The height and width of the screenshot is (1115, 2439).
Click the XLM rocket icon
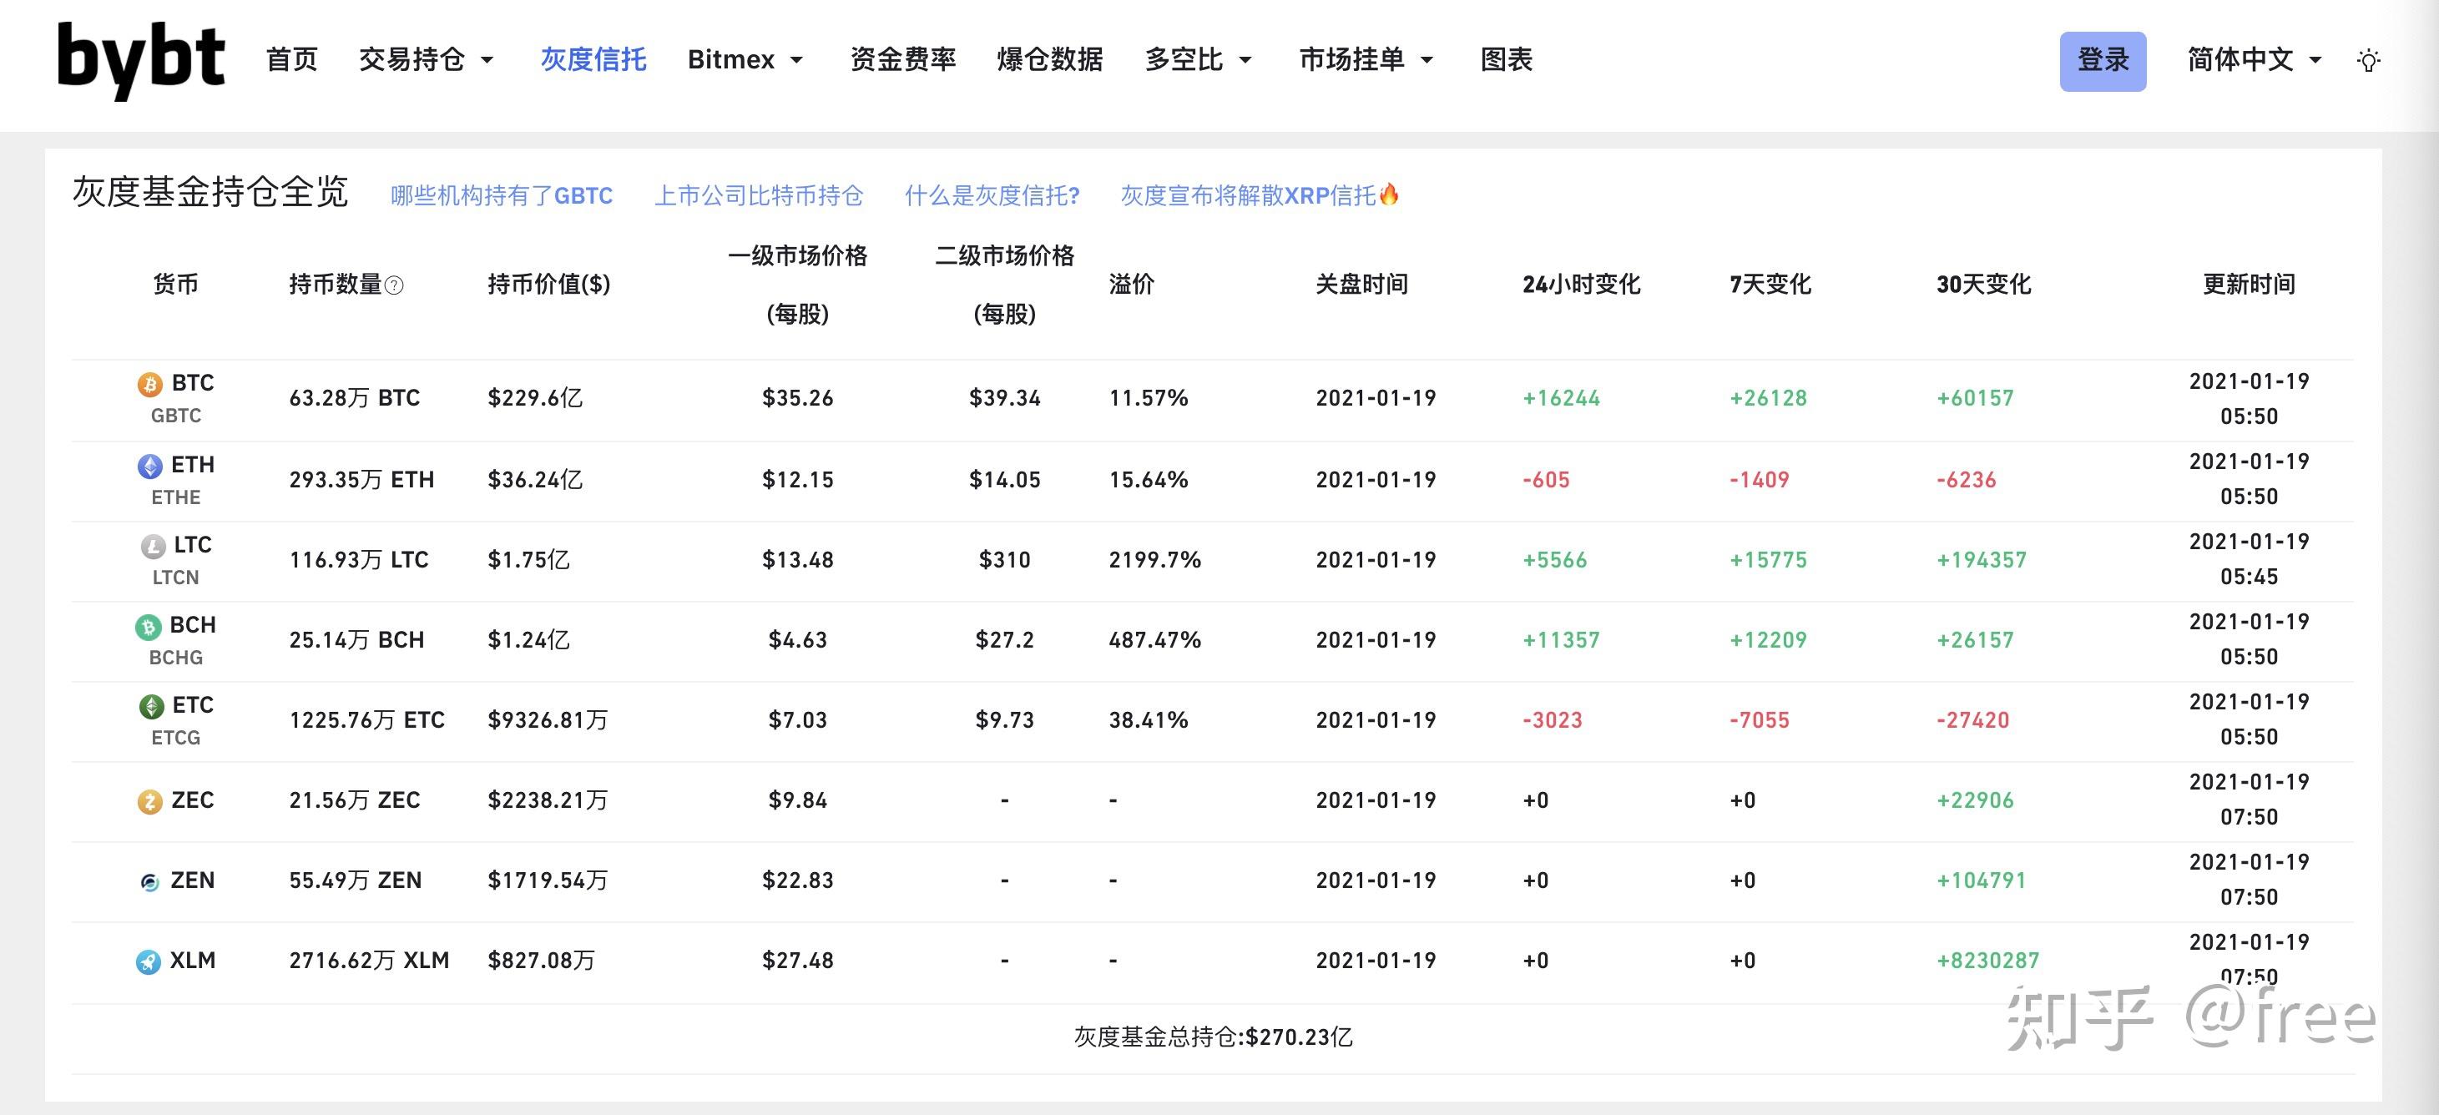coord(148,961)
